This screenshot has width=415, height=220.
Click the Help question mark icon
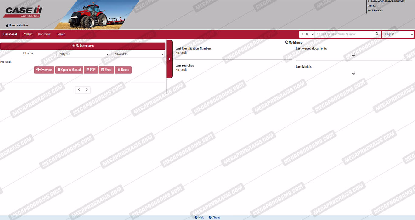click(196, 218)
